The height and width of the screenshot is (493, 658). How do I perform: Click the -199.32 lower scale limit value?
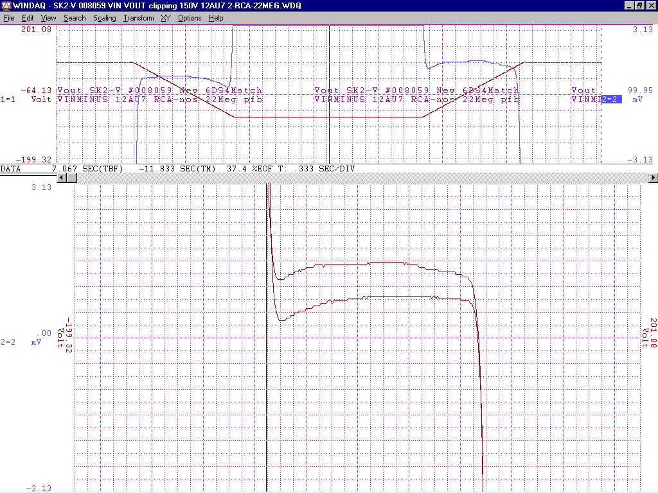[36, 159]
